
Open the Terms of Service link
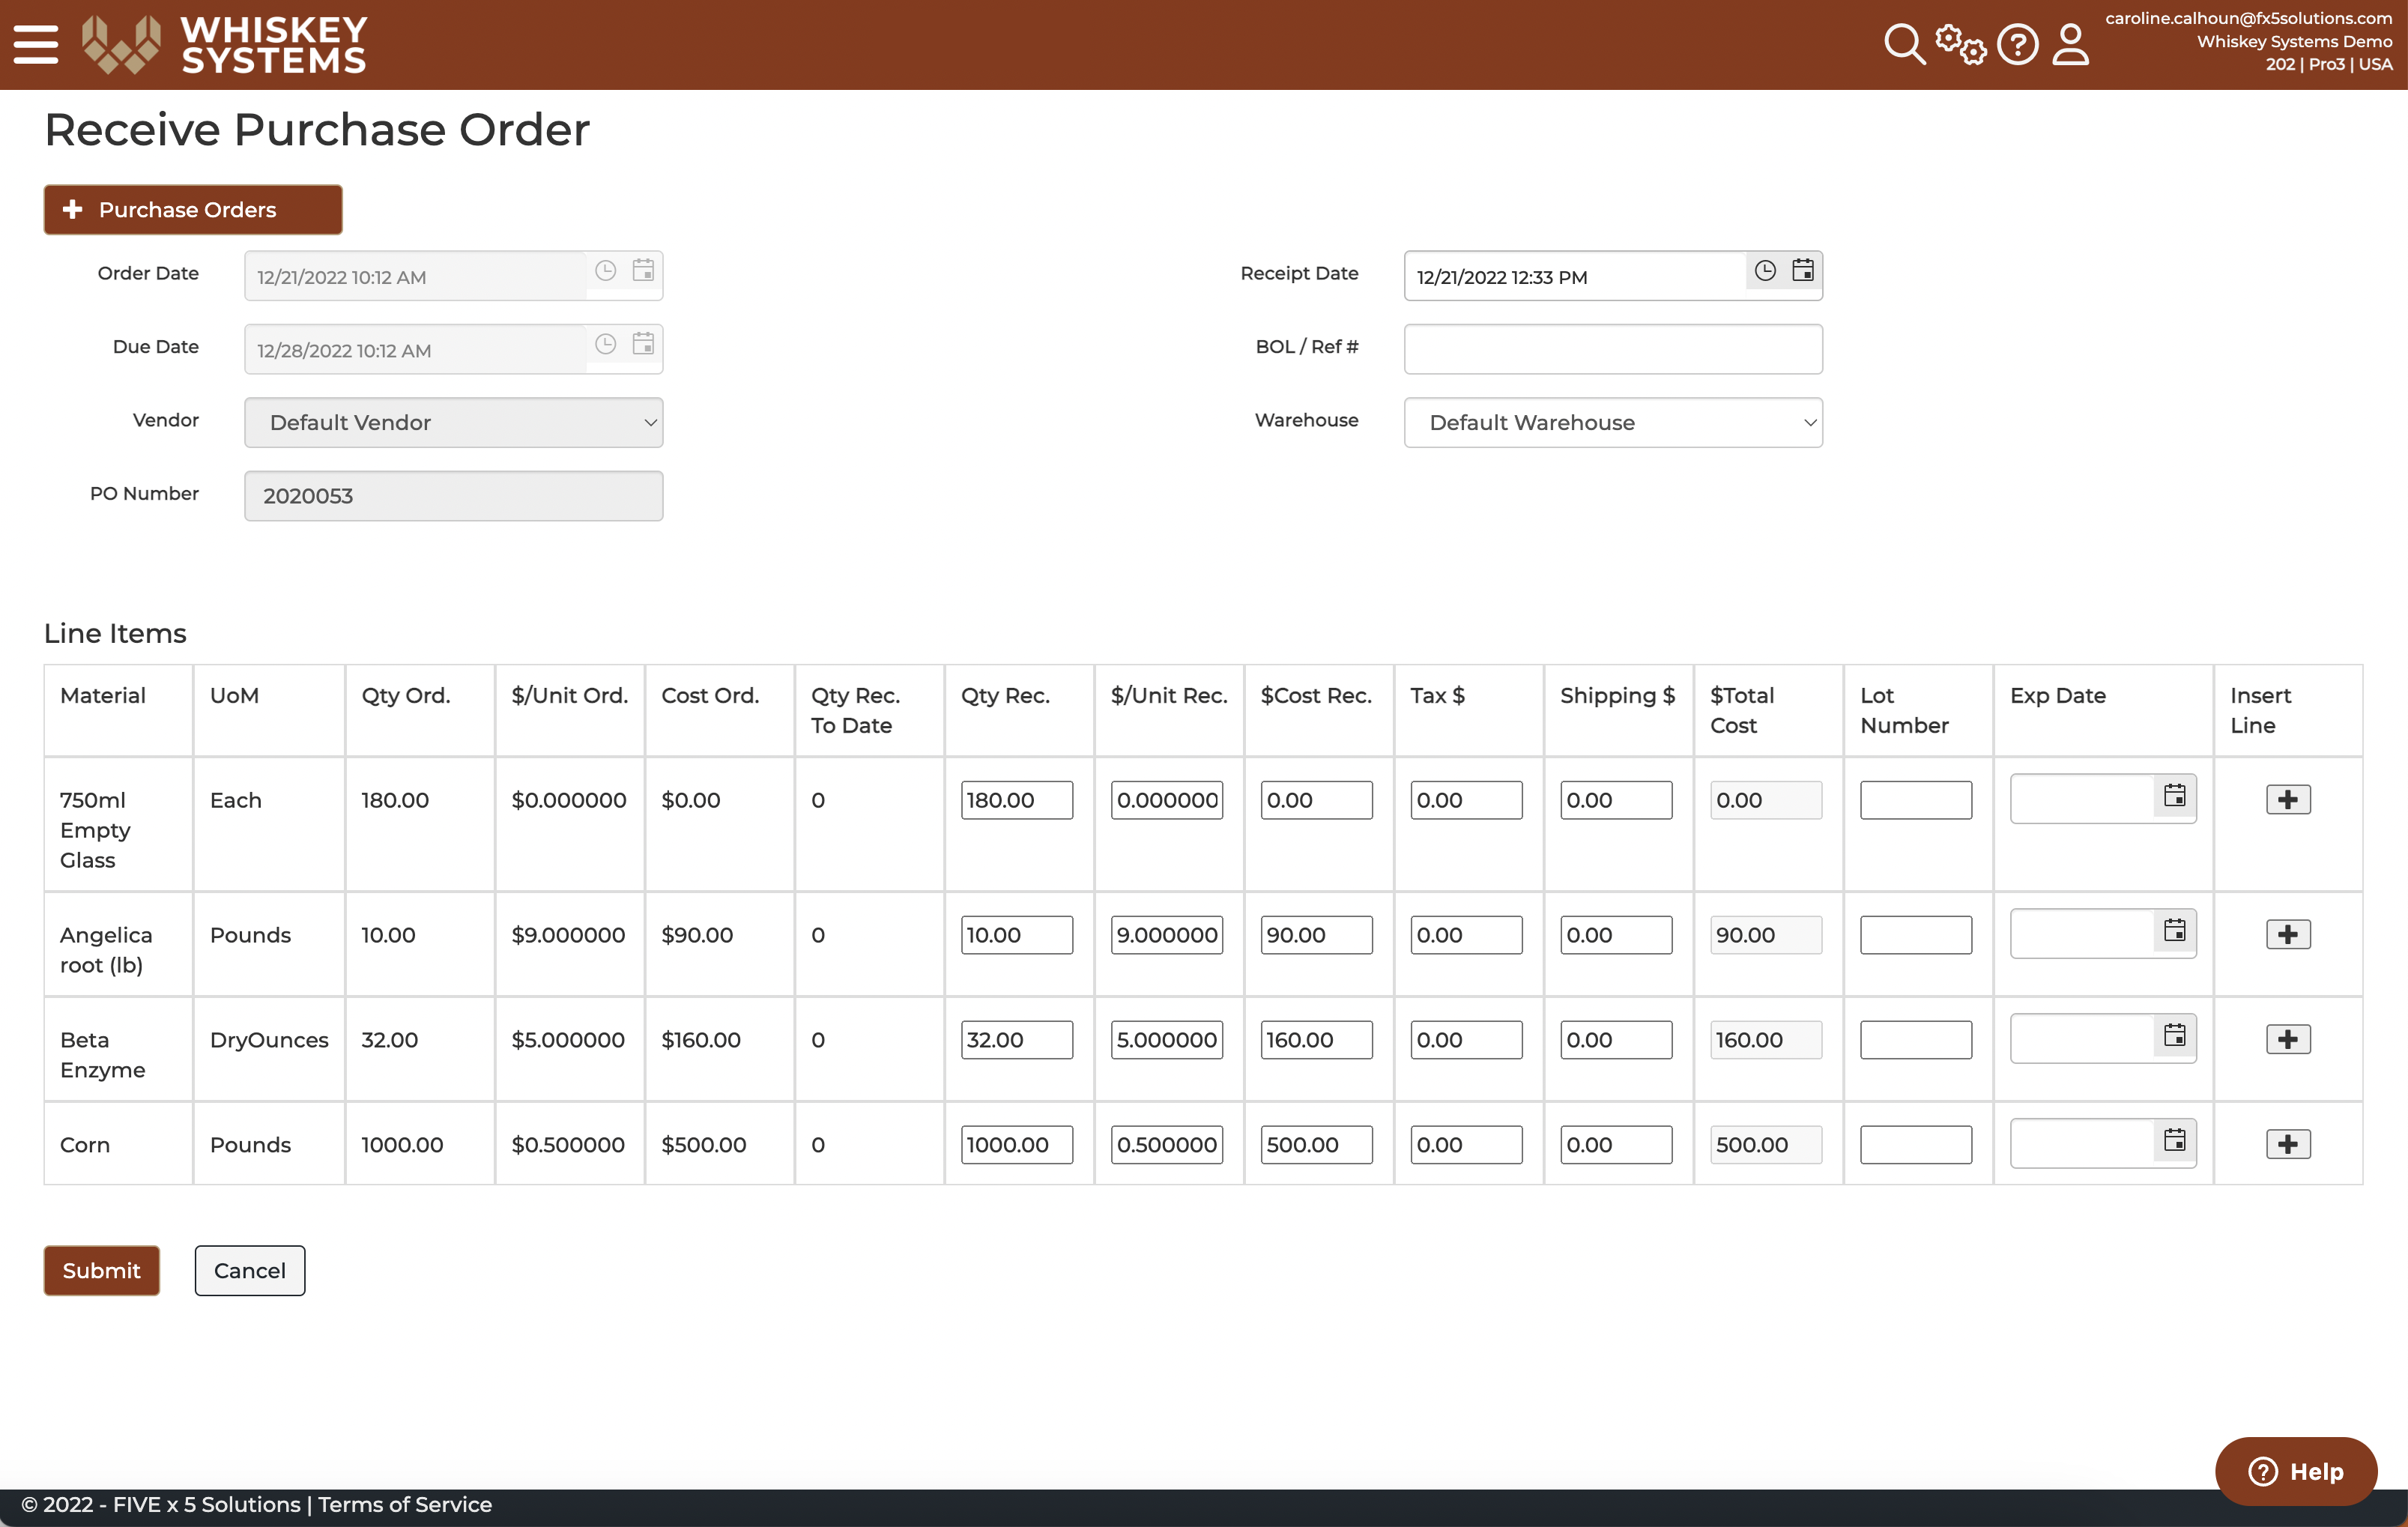[x=405, y=1504]
